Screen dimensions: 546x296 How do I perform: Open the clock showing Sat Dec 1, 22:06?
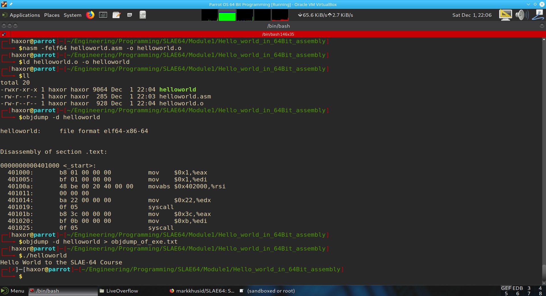(x=472, y=15)
